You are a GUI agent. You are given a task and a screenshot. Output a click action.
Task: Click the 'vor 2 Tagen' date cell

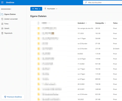[x=81, y=74]
